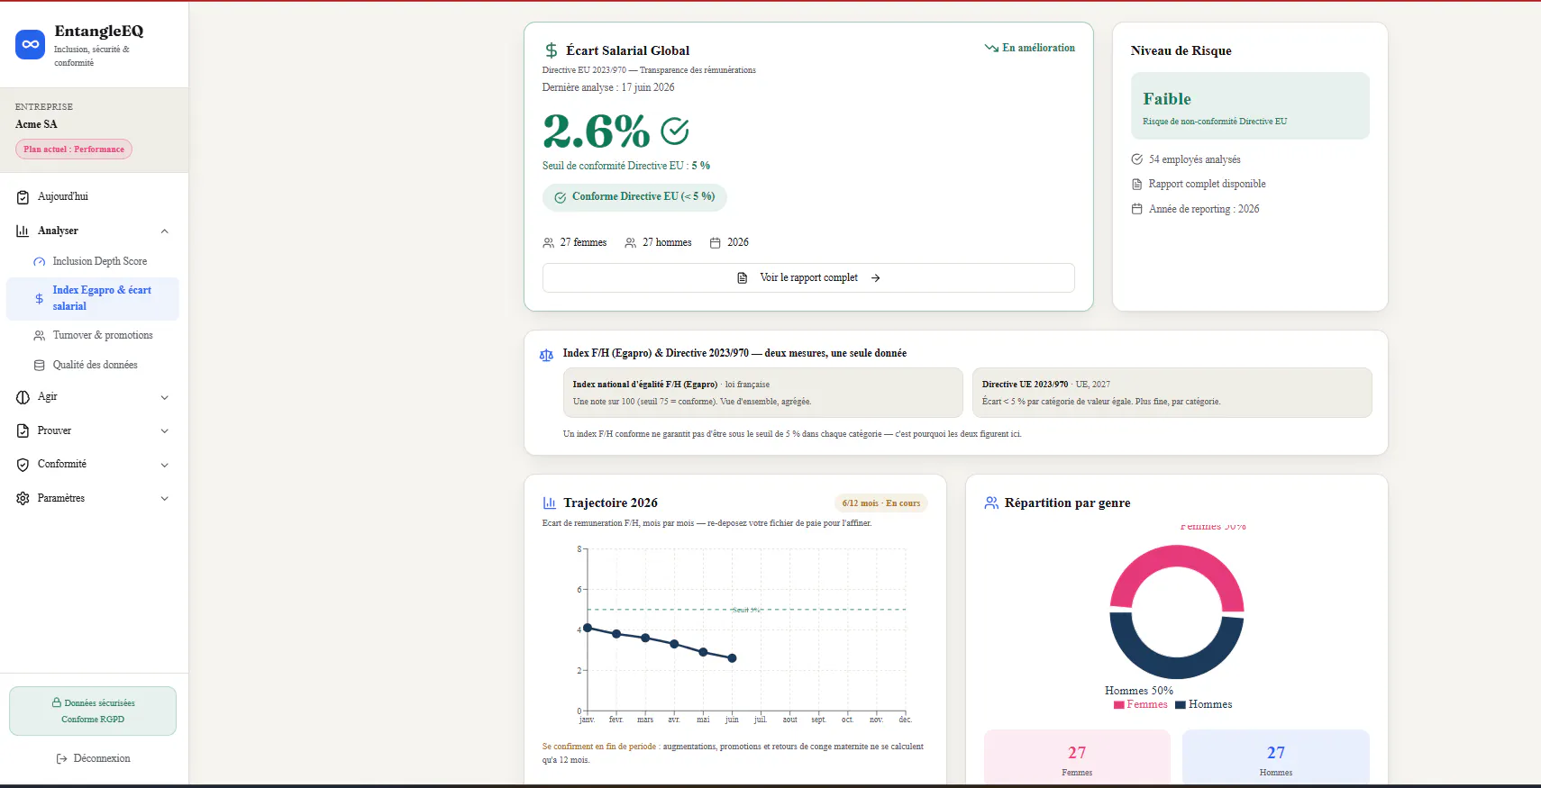Click the half-circle icon beside Agir
The image size is (1541, 788).
tap(23, 397)
